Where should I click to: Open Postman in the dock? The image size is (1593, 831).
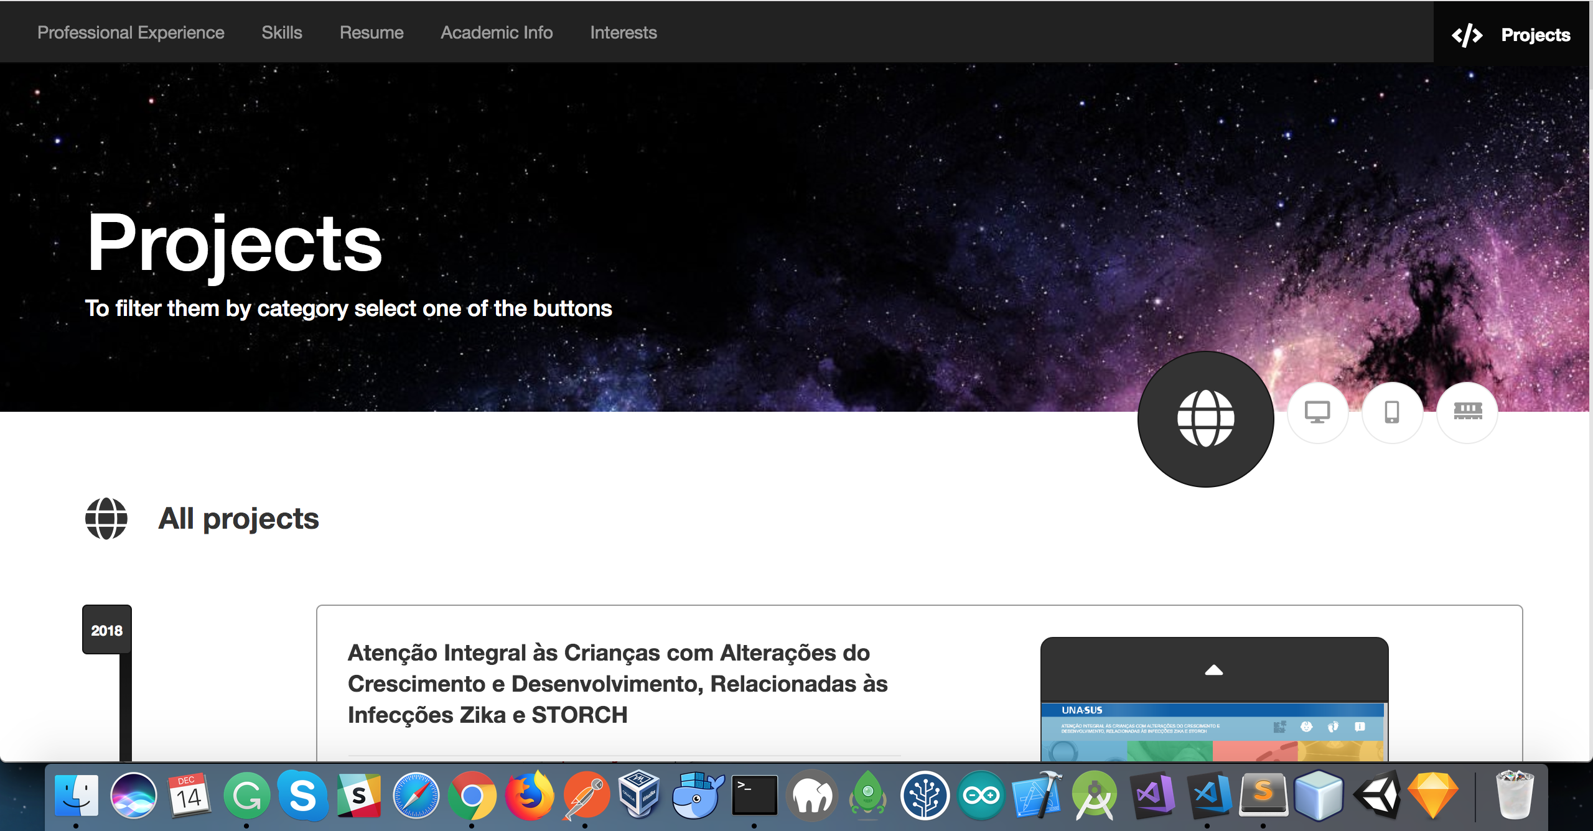pos(586,796)
